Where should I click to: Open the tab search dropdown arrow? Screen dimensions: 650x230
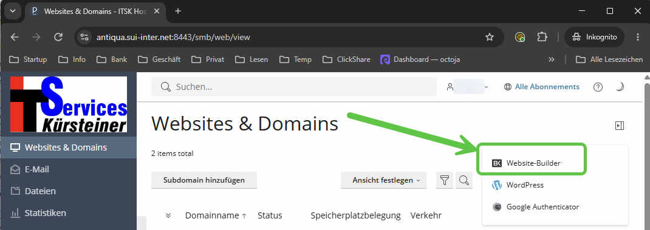pyautogui.click(x=12, y=11)
